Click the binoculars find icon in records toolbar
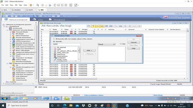Screen dimensions: 193x108 [x=121, y=26]
